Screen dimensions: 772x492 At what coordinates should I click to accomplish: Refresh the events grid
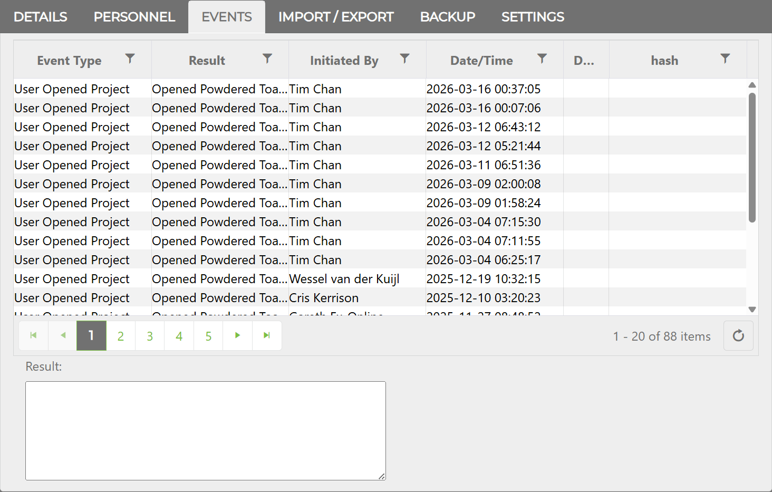738,335
